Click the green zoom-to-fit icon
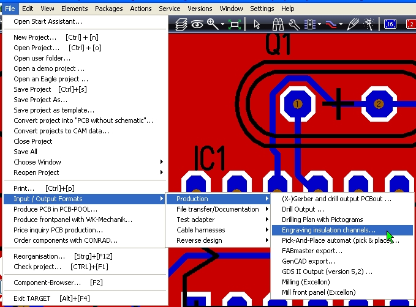The height and width of the screenshot is (307, 416). click(234, 24)
